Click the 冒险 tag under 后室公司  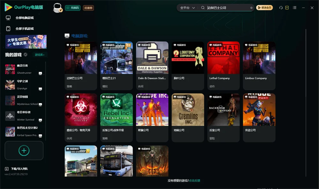coord(212,138)
